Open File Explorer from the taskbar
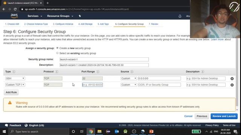Viewport: 241px width, 135px height. coord(99,132)
